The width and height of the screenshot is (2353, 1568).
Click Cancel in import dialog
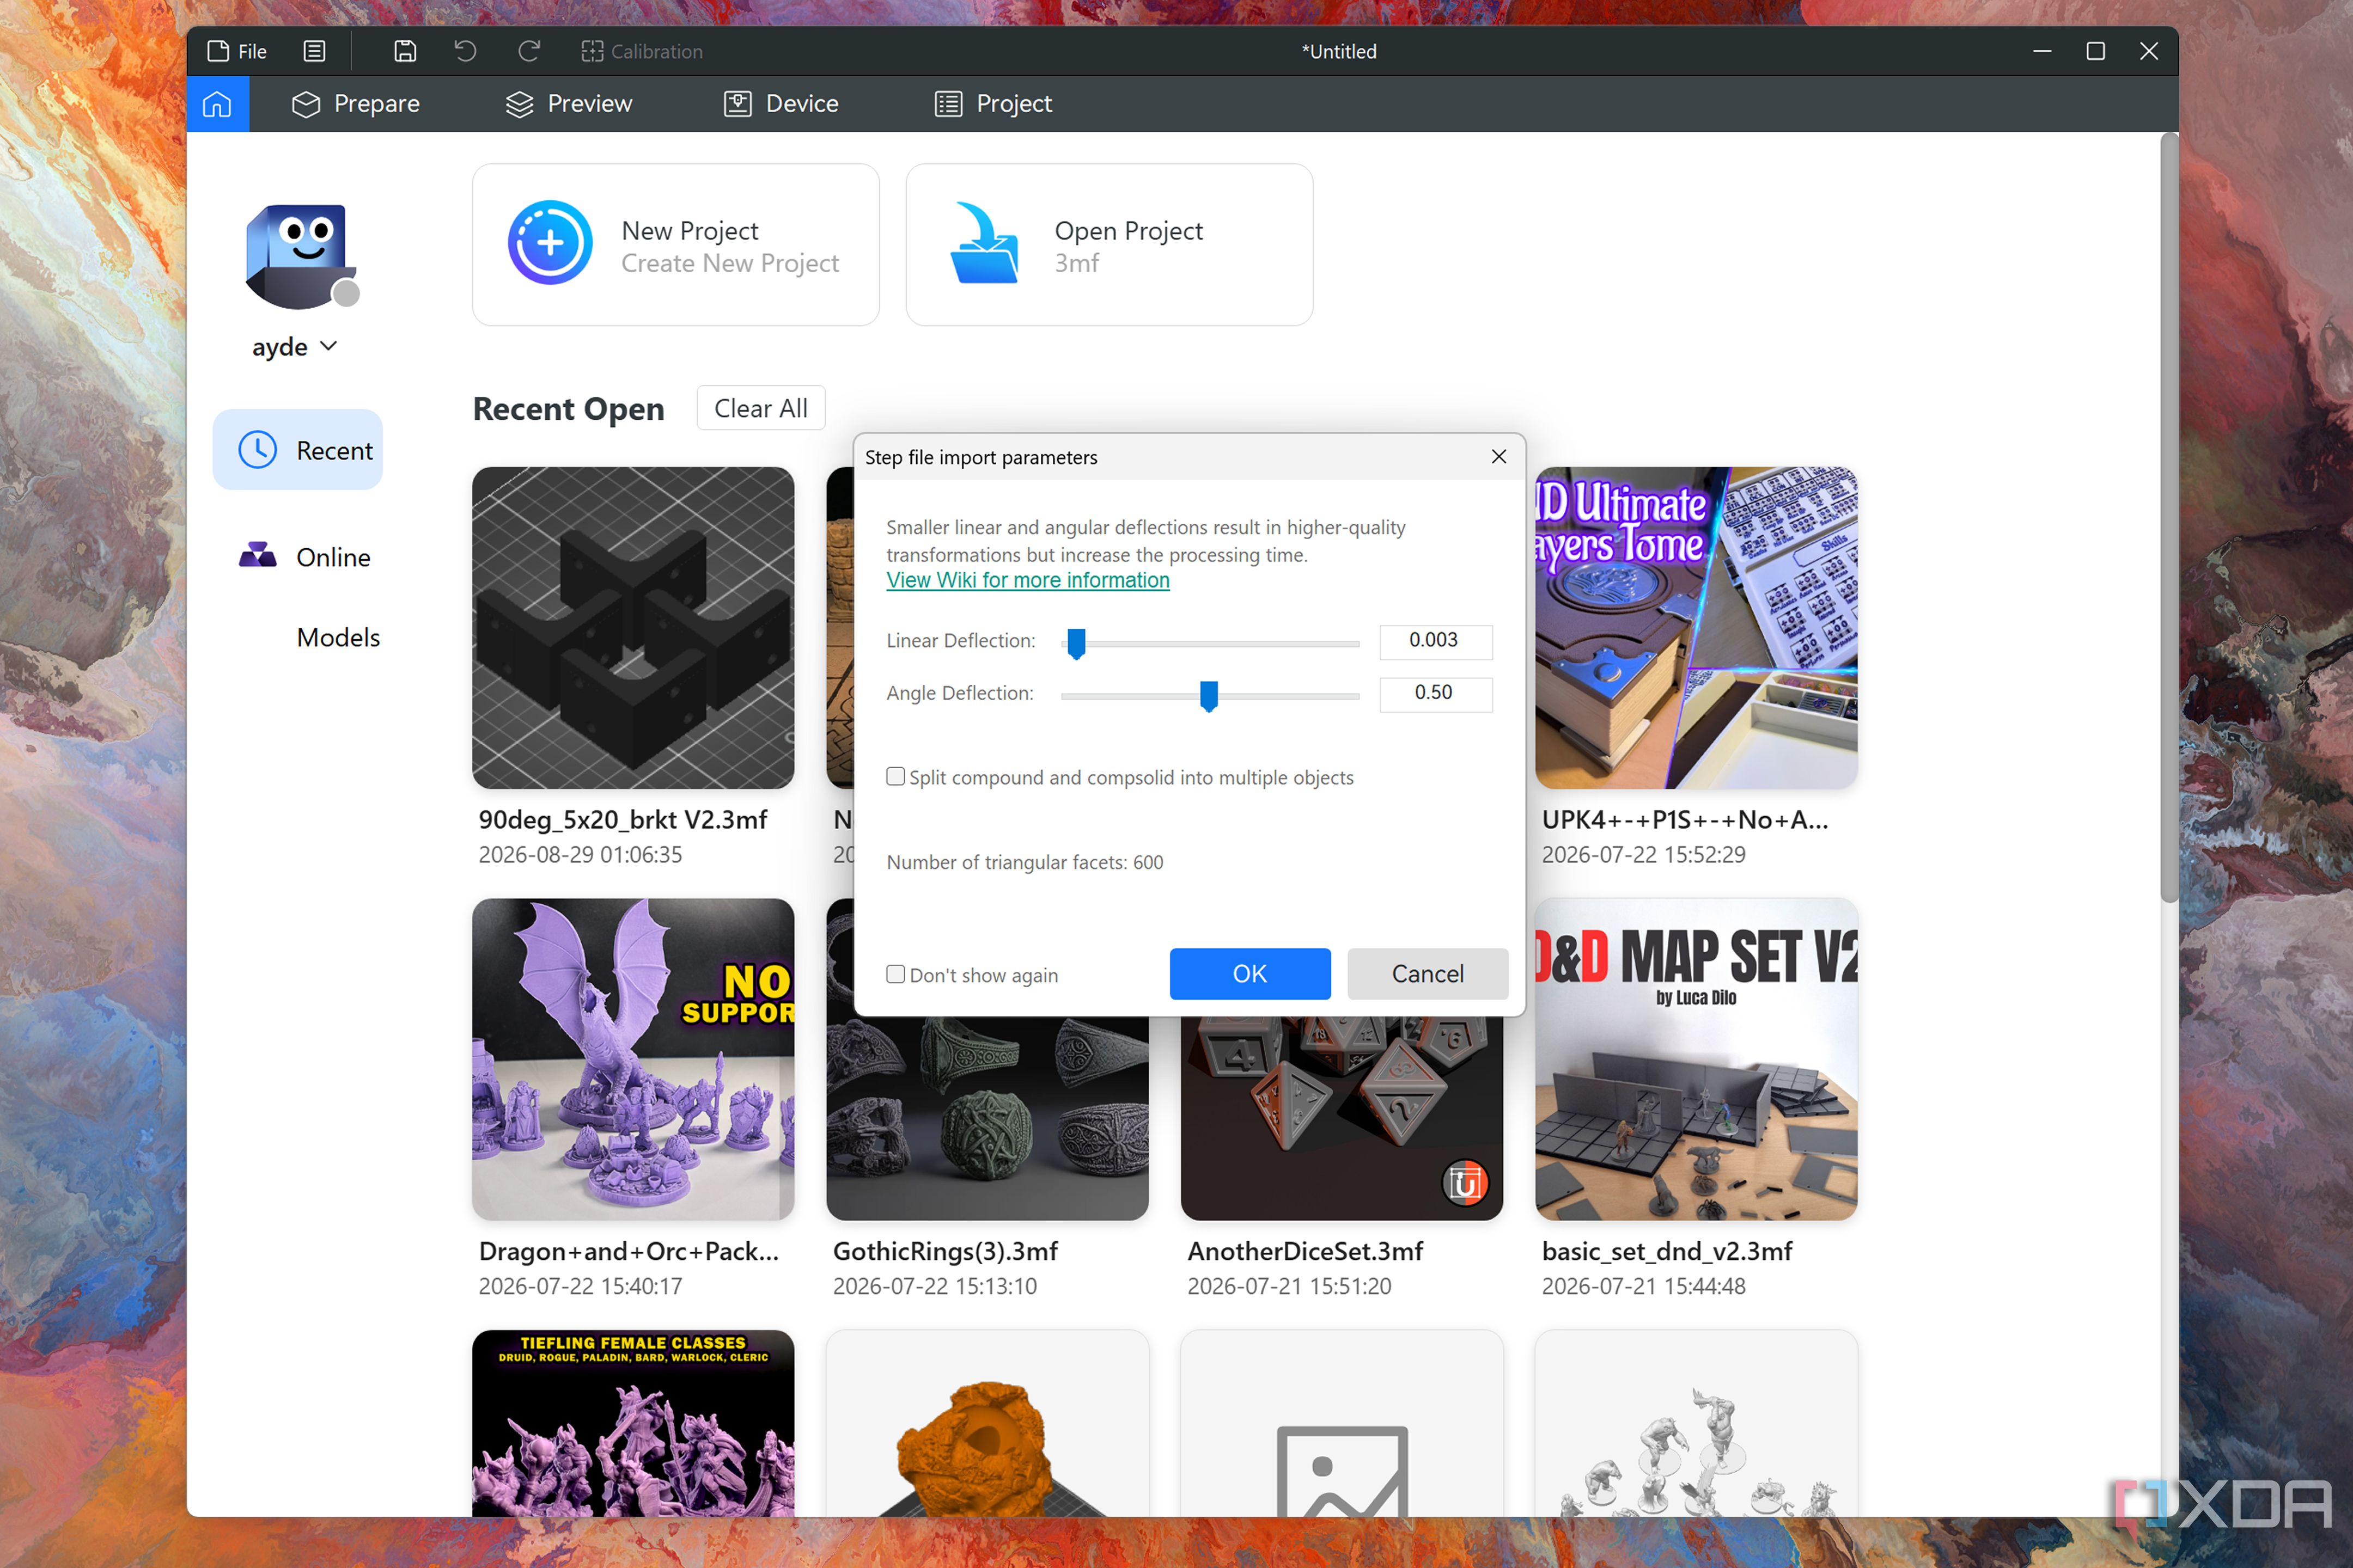pyautogui.click(x=1428, y=973)
